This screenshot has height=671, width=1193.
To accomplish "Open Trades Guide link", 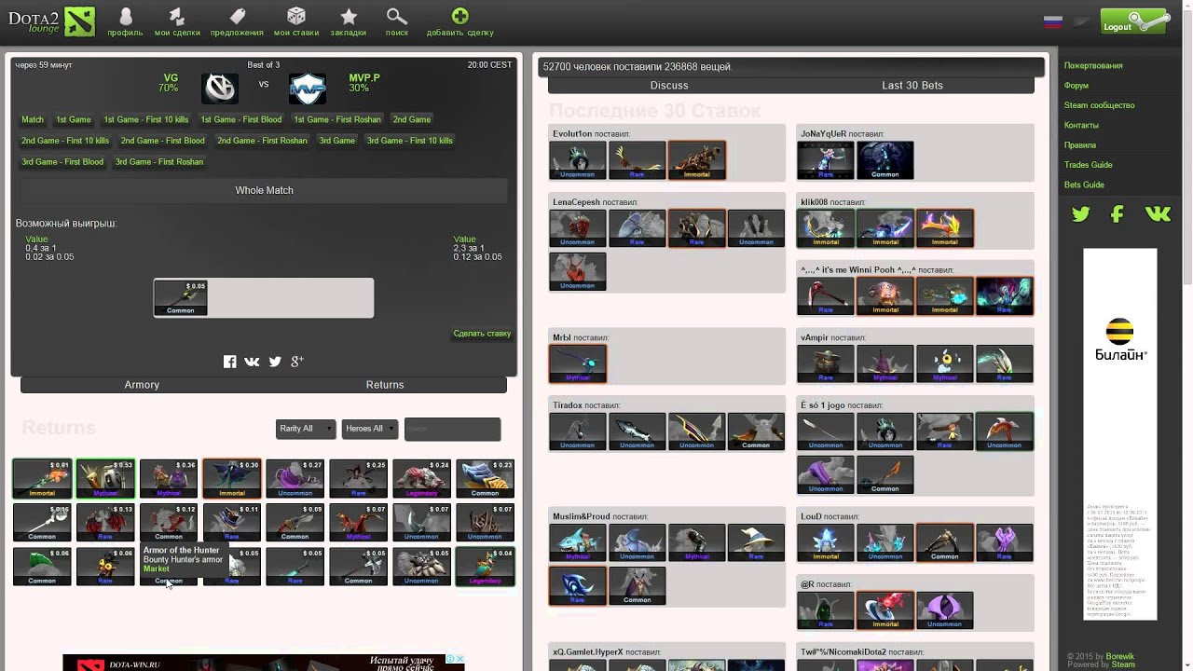I will (x=1089, y=165).
